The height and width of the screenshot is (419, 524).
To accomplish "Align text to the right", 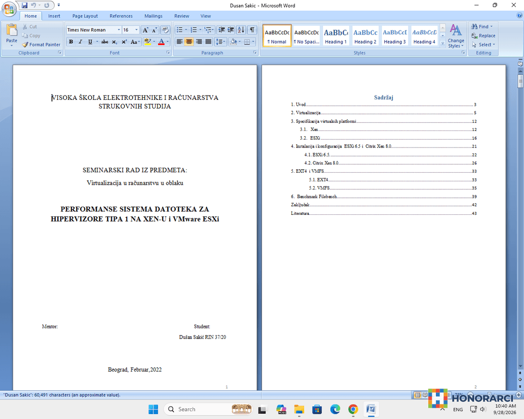I will 199,42.
